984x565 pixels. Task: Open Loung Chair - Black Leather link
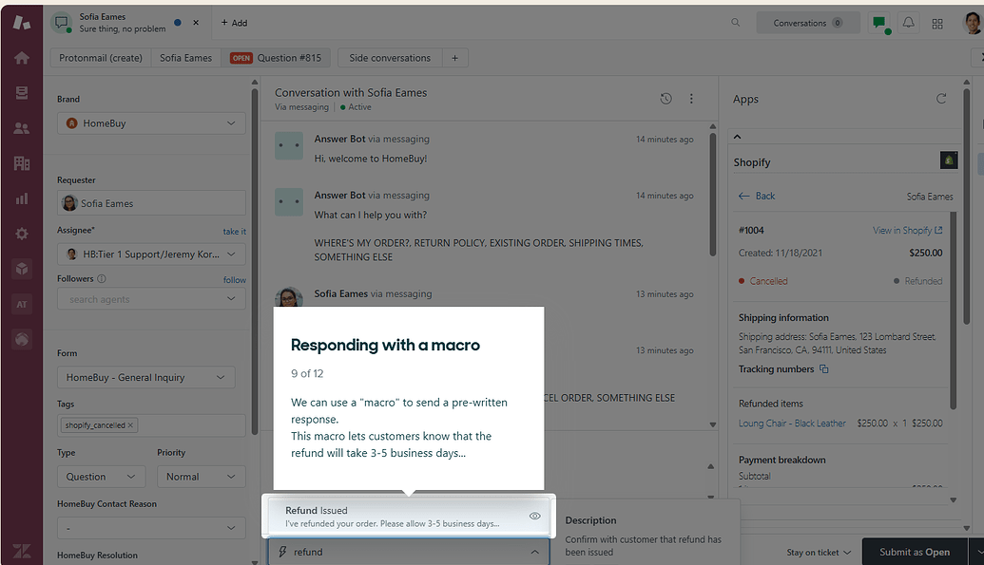pyautogui.click(x=792, y=424)
